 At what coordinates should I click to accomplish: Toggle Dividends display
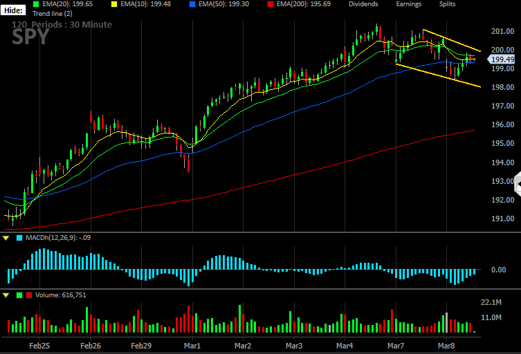363,4
